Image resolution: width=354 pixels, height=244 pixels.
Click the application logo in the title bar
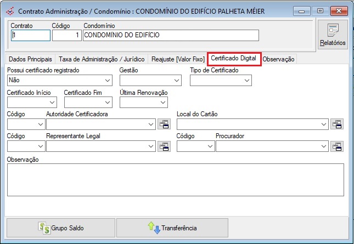(10, 11)
